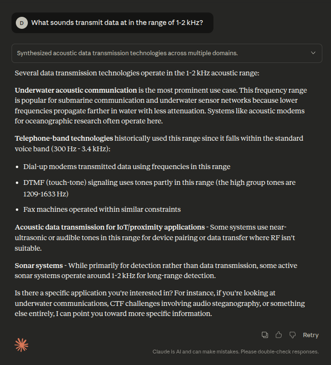The width and height of the screenshot is (331, 365).
Task: Click the bold "Underwater acoustic communication" heading
Action: 76,90
